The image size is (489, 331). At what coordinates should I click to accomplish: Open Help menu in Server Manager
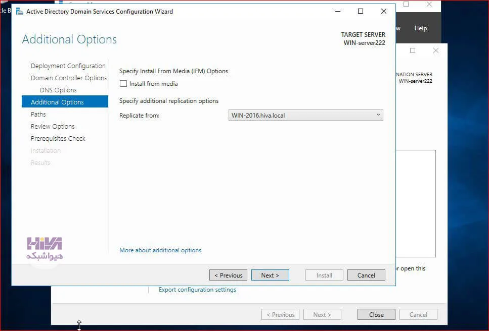pos(420,28)
